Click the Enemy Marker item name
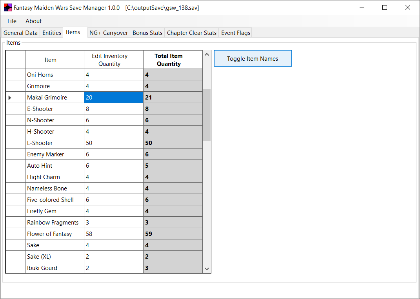This screenshot has width=420, height=299. click(x=45, y=154)
